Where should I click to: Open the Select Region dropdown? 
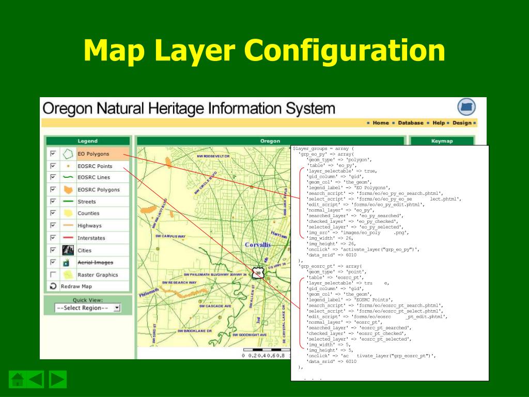point(88,308)
